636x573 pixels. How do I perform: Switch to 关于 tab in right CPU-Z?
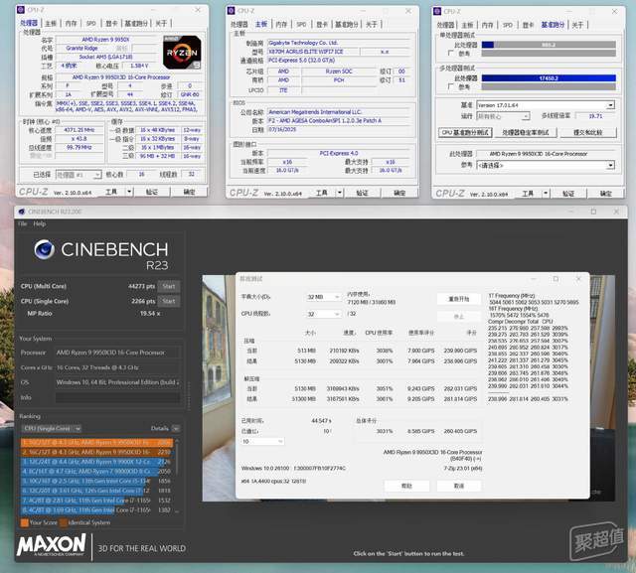(577, 25)
